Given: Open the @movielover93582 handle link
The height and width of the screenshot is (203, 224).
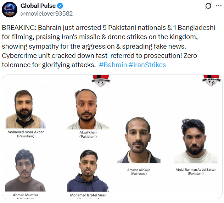Looking at the screenshot, I should point(46,13).
